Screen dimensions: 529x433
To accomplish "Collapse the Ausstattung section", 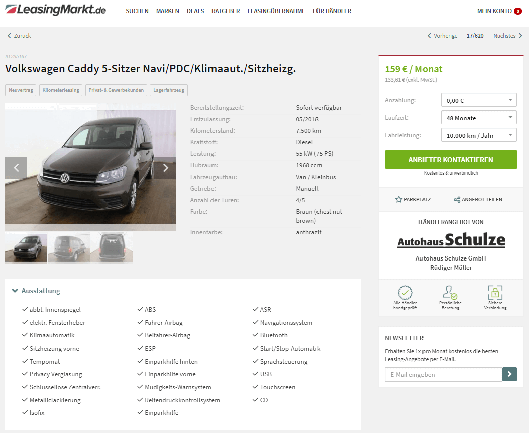I will [36, 291].
